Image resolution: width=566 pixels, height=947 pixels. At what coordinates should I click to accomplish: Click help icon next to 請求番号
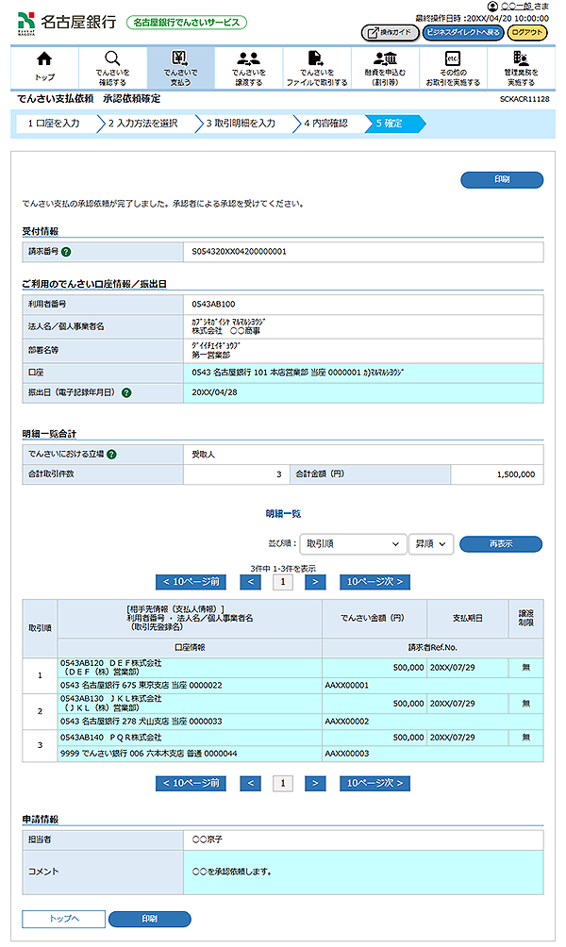click(x=67, y=252)
